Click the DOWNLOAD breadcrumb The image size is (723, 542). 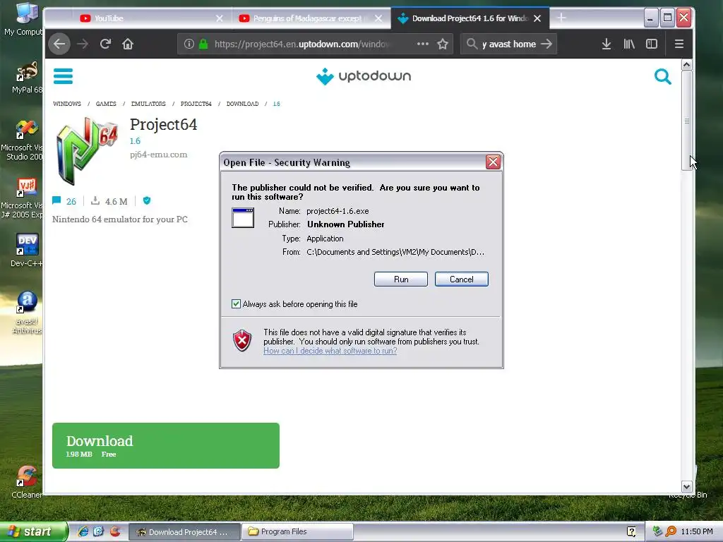(243, 104)
